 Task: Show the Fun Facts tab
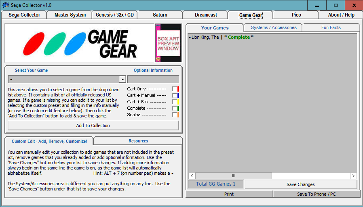tap(331, 27)
